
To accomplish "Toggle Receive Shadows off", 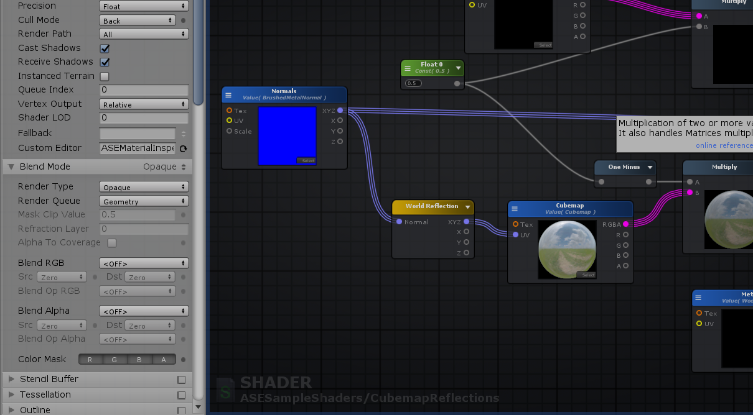I will (x=105, y=62).
